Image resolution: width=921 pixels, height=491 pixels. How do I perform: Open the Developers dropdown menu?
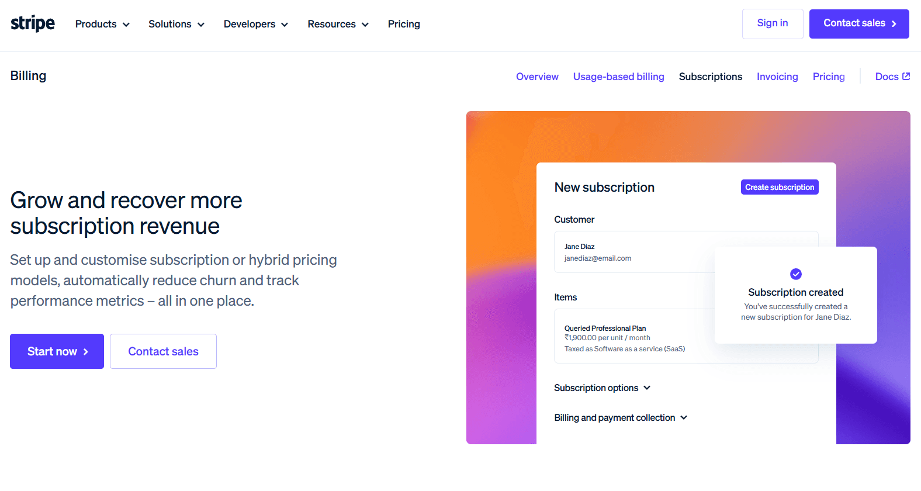point(256,24)
